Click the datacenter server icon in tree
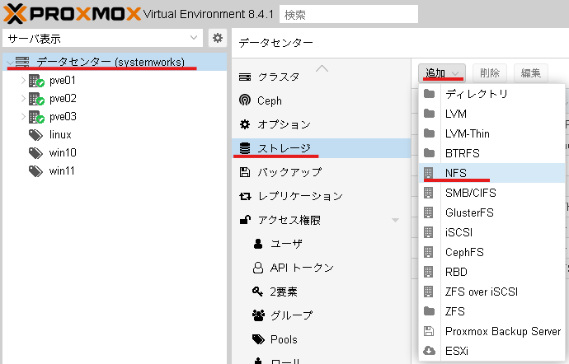The height and width of the screenshot is (364, 569). tap(22, 62)
